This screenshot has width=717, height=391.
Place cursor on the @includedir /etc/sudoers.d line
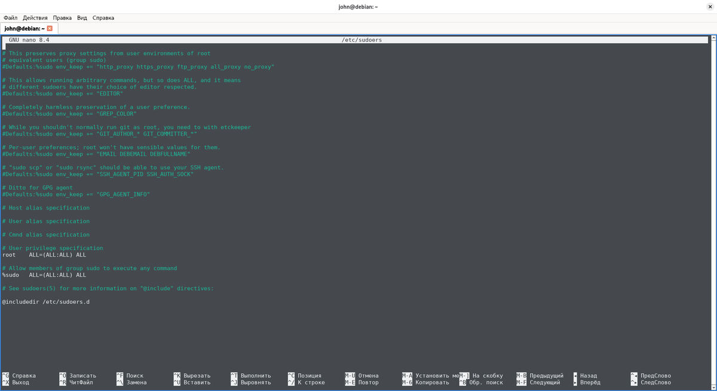pyautogui.click(x=46, y=302)
